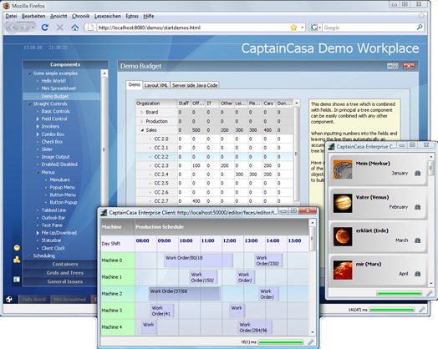The width and height of the screenshot is (438, 349).
Task: Click the Erde planet thumbnail
Action: pos(343,236)
